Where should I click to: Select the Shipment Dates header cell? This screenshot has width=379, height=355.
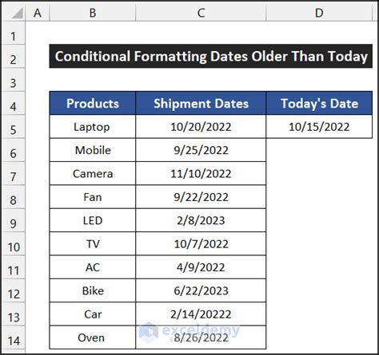[x=201, y=103]
